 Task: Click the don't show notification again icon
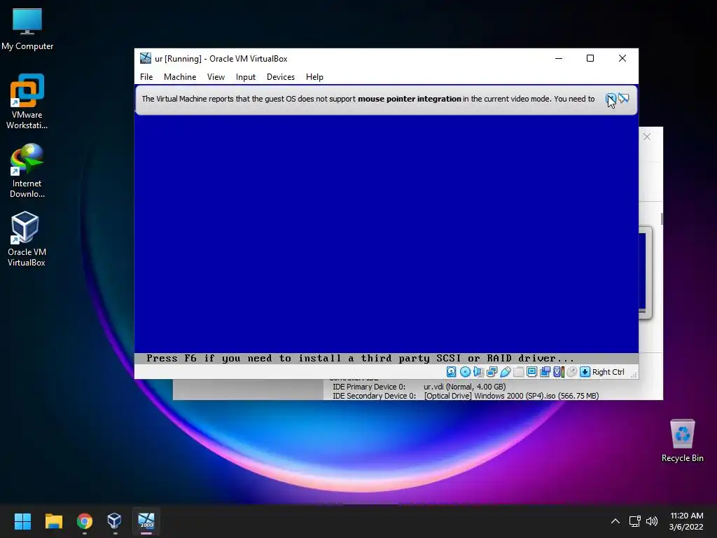click(x=624, y=98)
